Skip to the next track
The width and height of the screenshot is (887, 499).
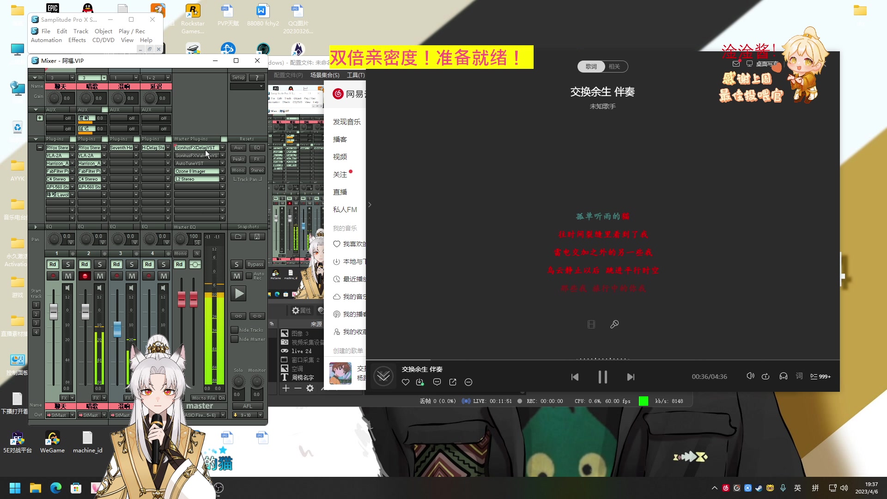tap(631, 377)
